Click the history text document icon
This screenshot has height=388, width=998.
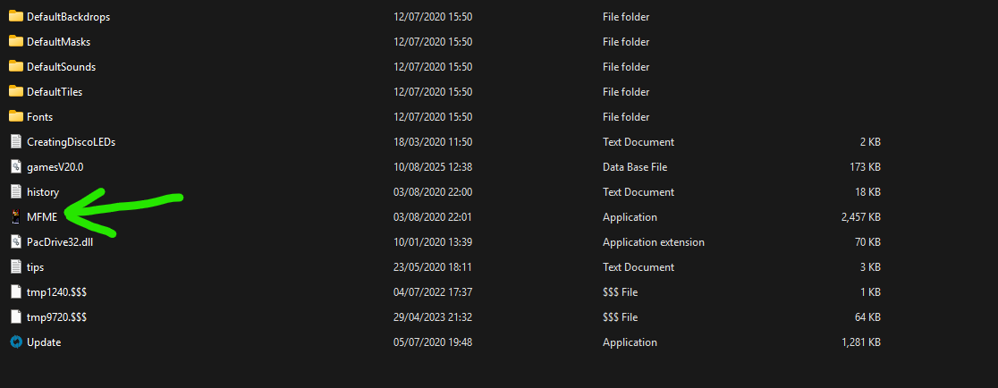pyautogui.click(x=15, y=192)
